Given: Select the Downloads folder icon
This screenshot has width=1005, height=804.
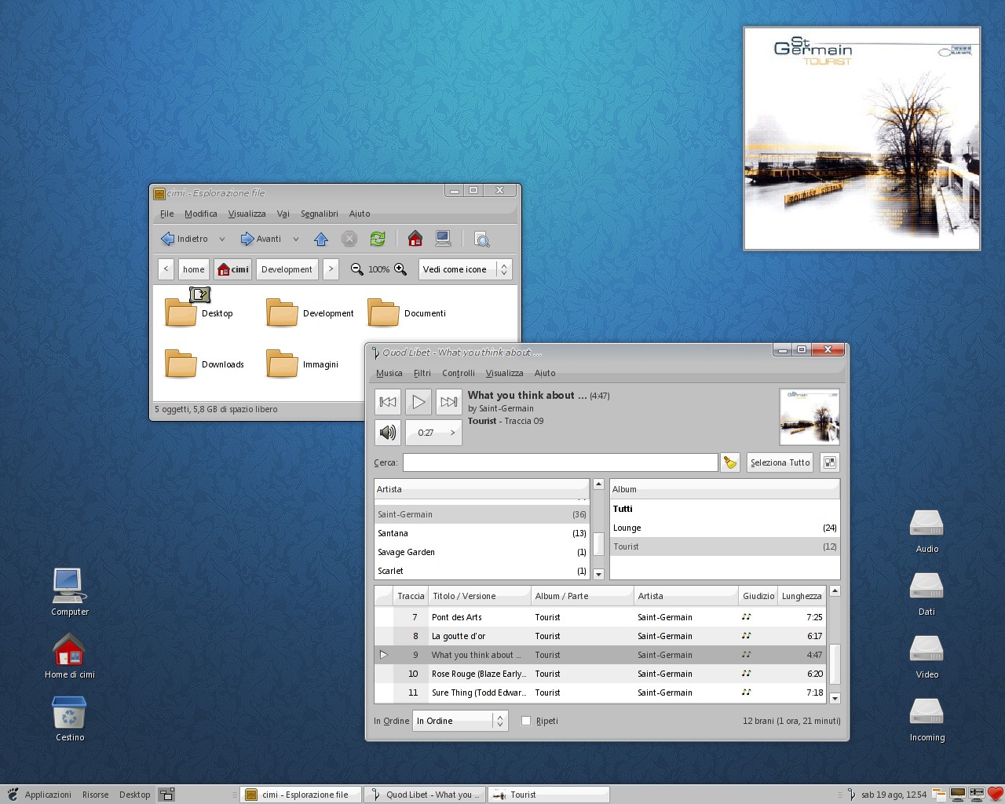Looking at the screenshot, I should tap(181, 364).
